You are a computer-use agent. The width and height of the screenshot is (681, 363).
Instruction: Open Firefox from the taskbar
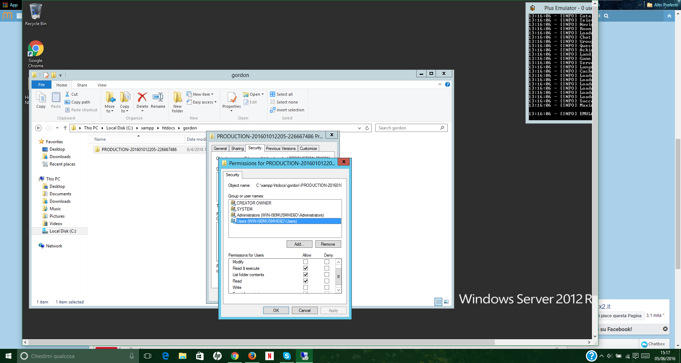click(252, 356)
